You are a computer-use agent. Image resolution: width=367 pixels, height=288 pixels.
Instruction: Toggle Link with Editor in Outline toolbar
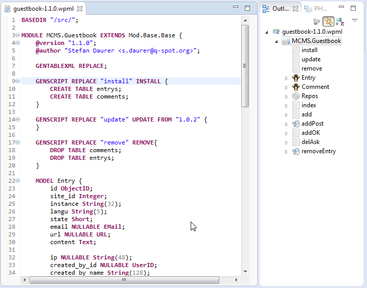click(x=328, y=21)
